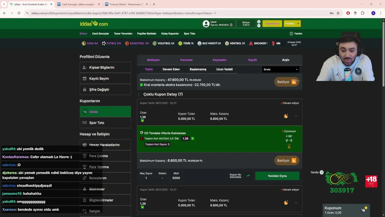385x217 pixels.
Task: Open the user avatar icon next to Umut
Action: coord(206,24)
